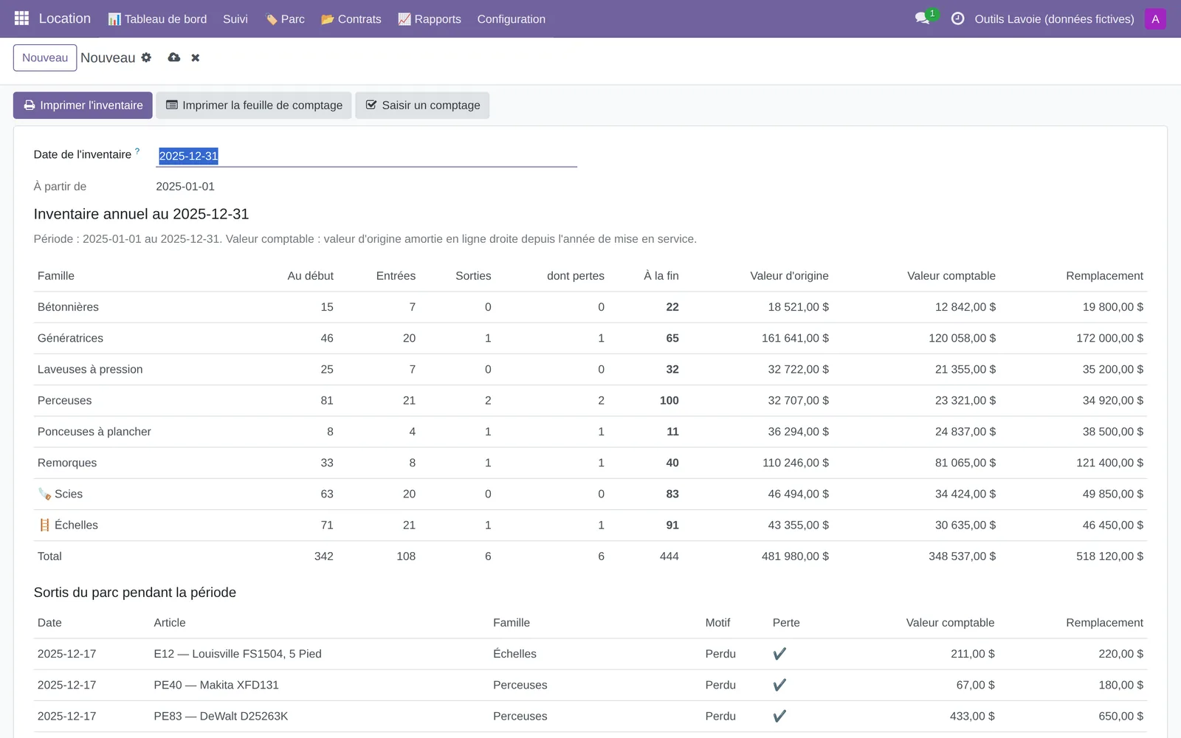The image size is (1181, 738).
Task: Click the Motif column header
Action: tap(717, 623)
